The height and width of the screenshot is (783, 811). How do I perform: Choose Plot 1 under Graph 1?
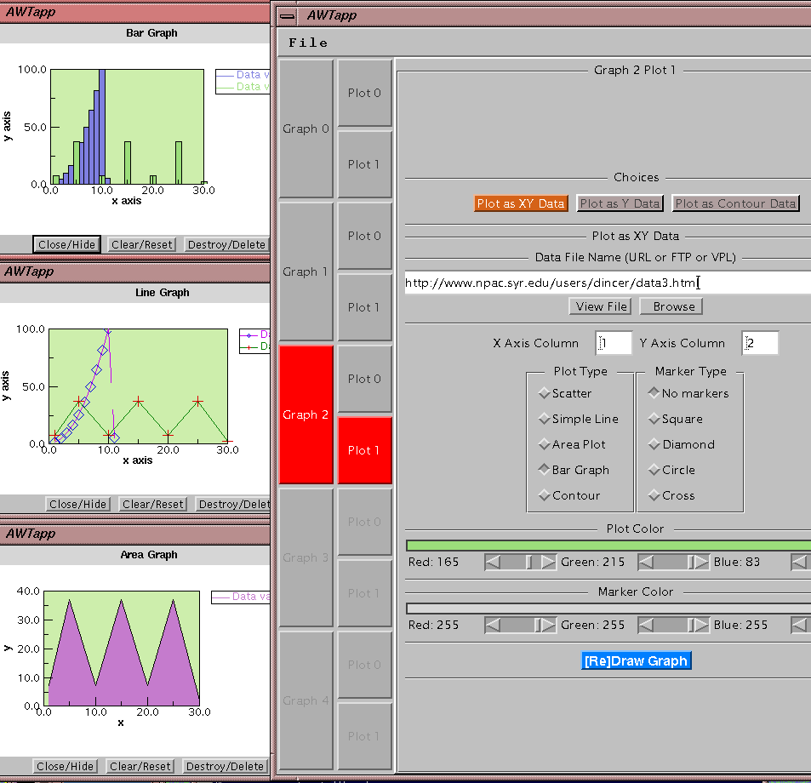[364, 307]
